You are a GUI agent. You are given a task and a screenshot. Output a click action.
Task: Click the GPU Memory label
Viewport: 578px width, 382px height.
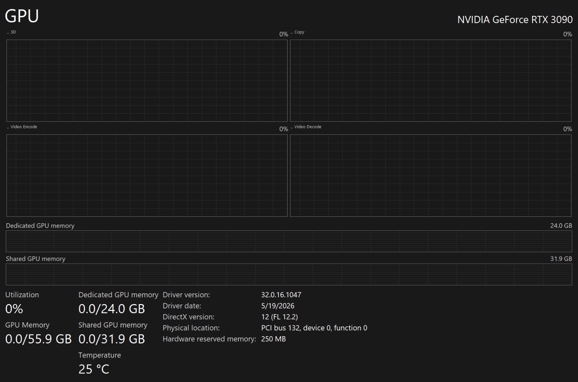click(x=27, y=325)
